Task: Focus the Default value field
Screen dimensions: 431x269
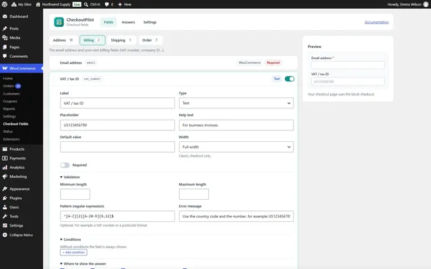Action: (x=117, y=147)
